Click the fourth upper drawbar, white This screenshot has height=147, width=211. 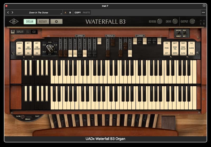click(x=75, y=53)
